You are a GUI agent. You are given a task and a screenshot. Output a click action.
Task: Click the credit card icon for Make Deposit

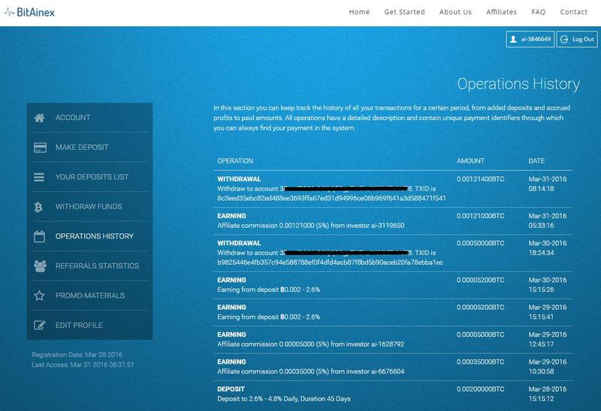click(40, 148)
